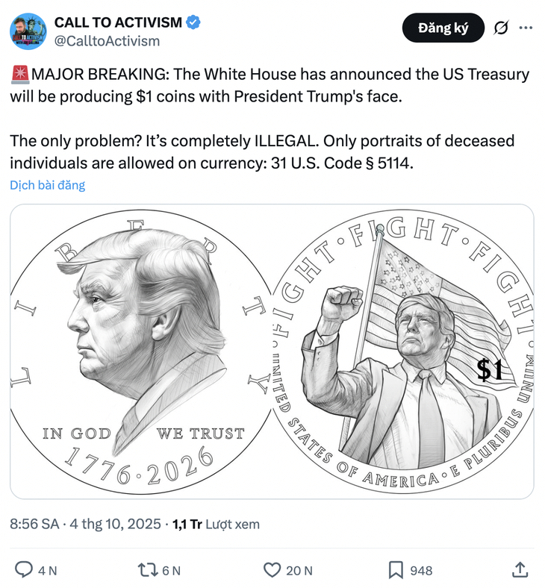Click the 8:56 SA timestamp
The width and height of the screenshot is (545, 588).
point(34,524)
